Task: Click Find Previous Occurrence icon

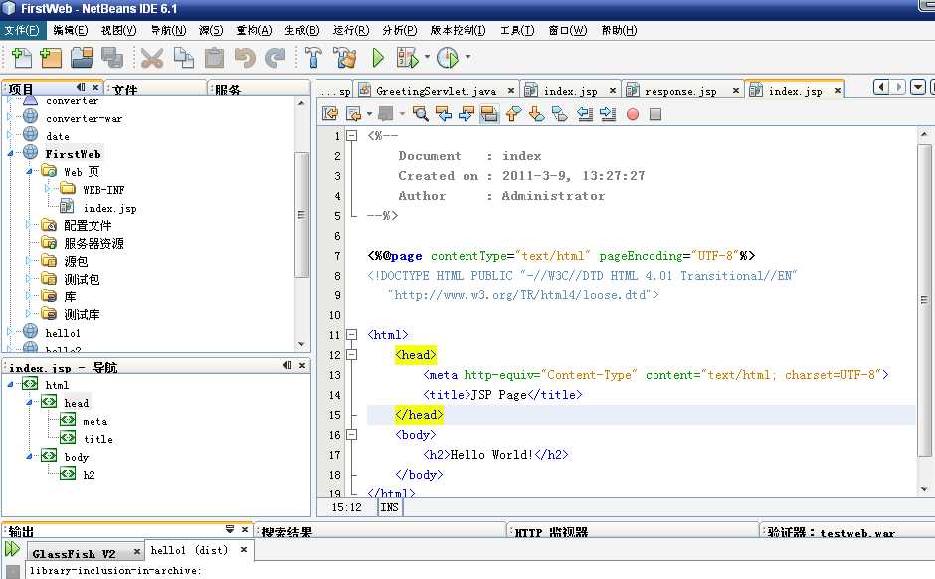Action: pos(443,113)
